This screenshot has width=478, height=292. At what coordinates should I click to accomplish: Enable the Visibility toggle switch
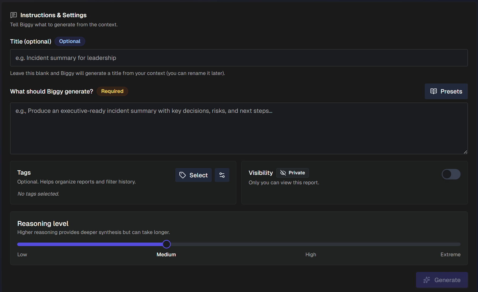[451, 174]
